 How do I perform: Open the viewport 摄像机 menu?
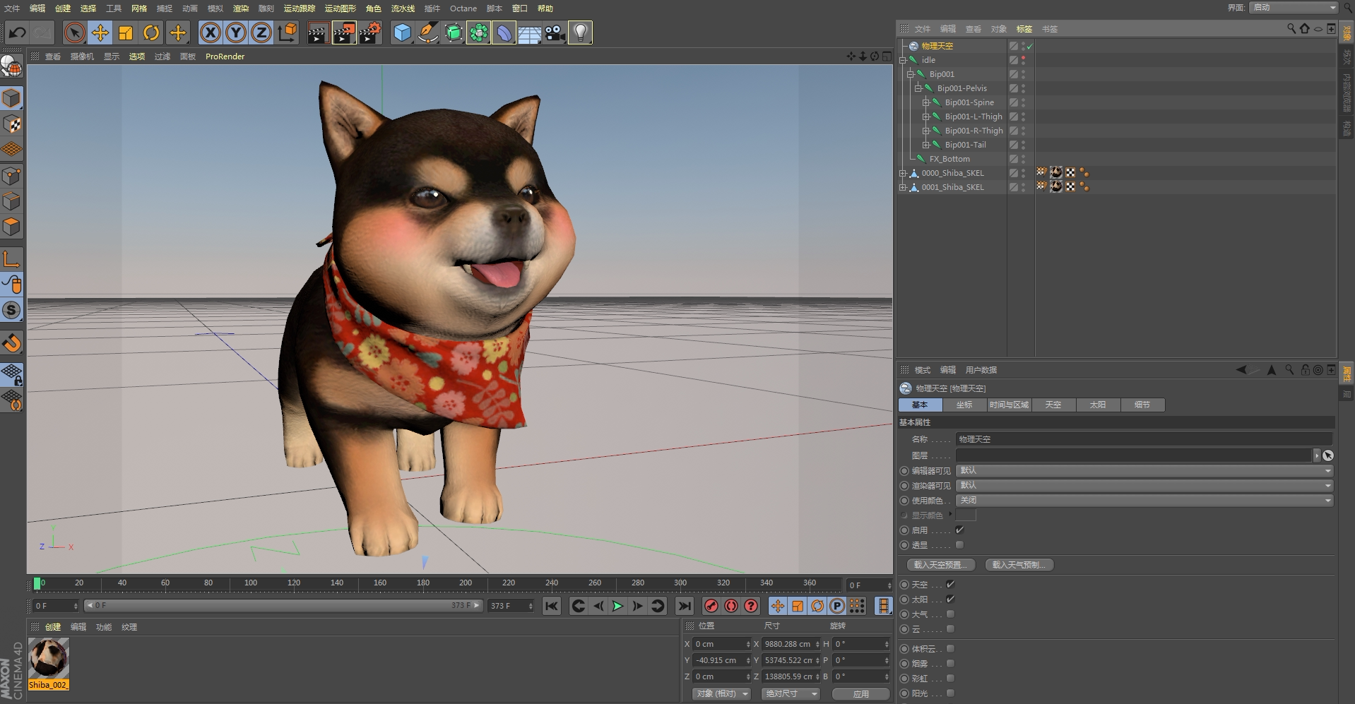click(82, 56)
